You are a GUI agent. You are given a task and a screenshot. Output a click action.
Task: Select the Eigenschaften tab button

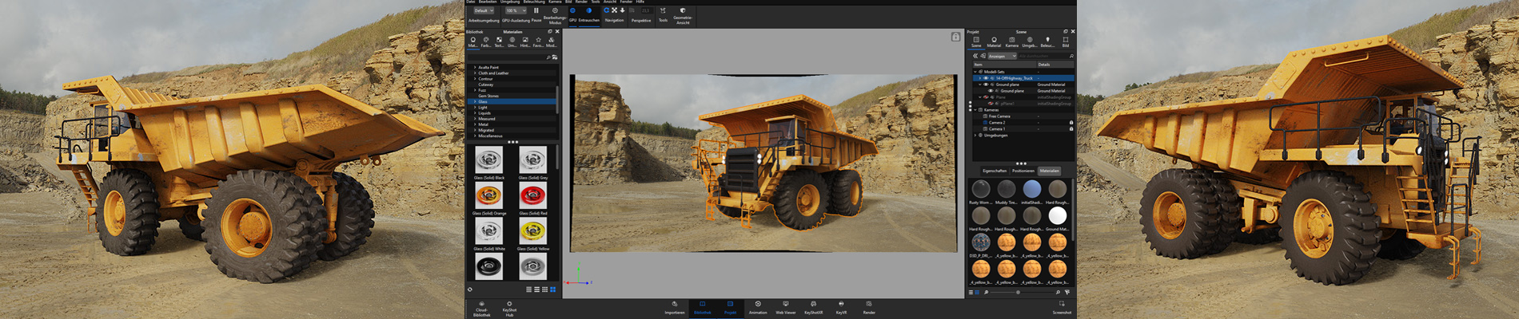click(x=995, y=171)
